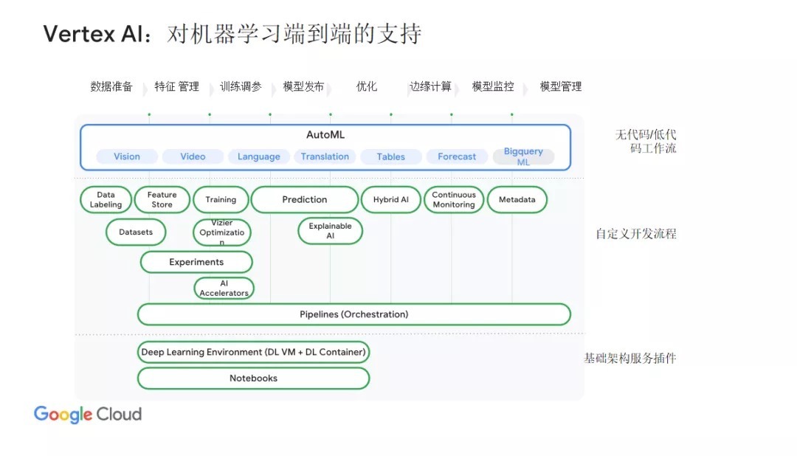The image size is (797, 456).
Task: Click the 训练调参 stage label
Action: (241, 86)
